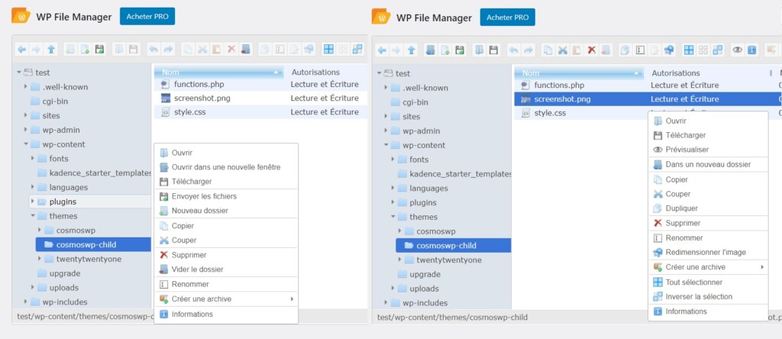Screen dimensions: 782x339
Task: Click resize image icon in right panel toolbar
Action: [669, 50]
